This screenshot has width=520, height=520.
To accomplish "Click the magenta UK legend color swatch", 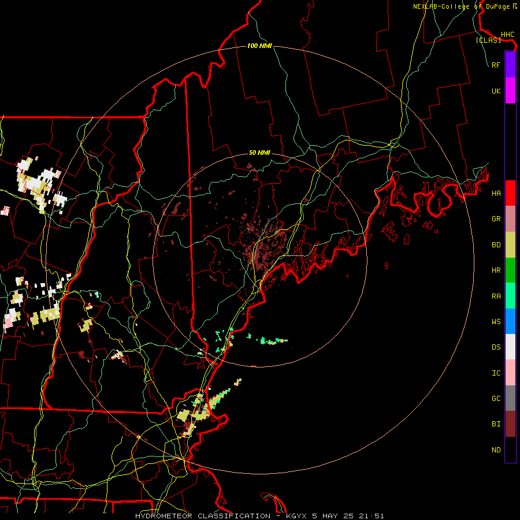I will (x=510, y=91).
